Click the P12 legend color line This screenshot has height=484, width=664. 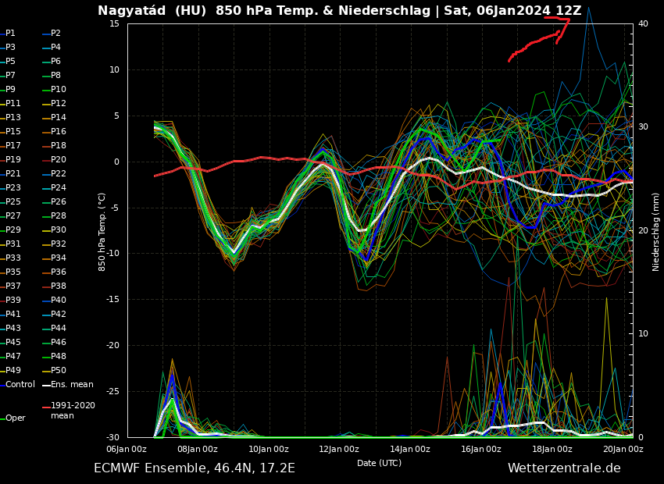coord(45,104)
